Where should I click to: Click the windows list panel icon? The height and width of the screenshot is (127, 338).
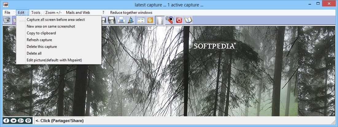(141, 20)
